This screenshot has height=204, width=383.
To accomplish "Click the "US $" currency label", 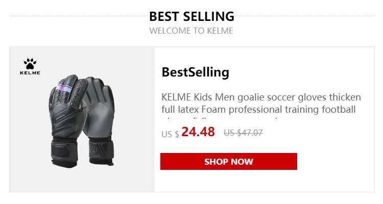I will (x=170, y=134).
